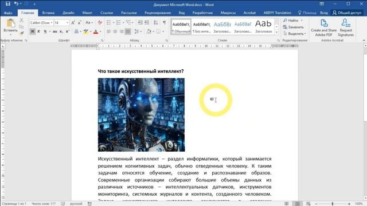Screen dimensions: 367x206
Task: Switch to the Рецензирование (Review) tab
Action: point(158,13)
